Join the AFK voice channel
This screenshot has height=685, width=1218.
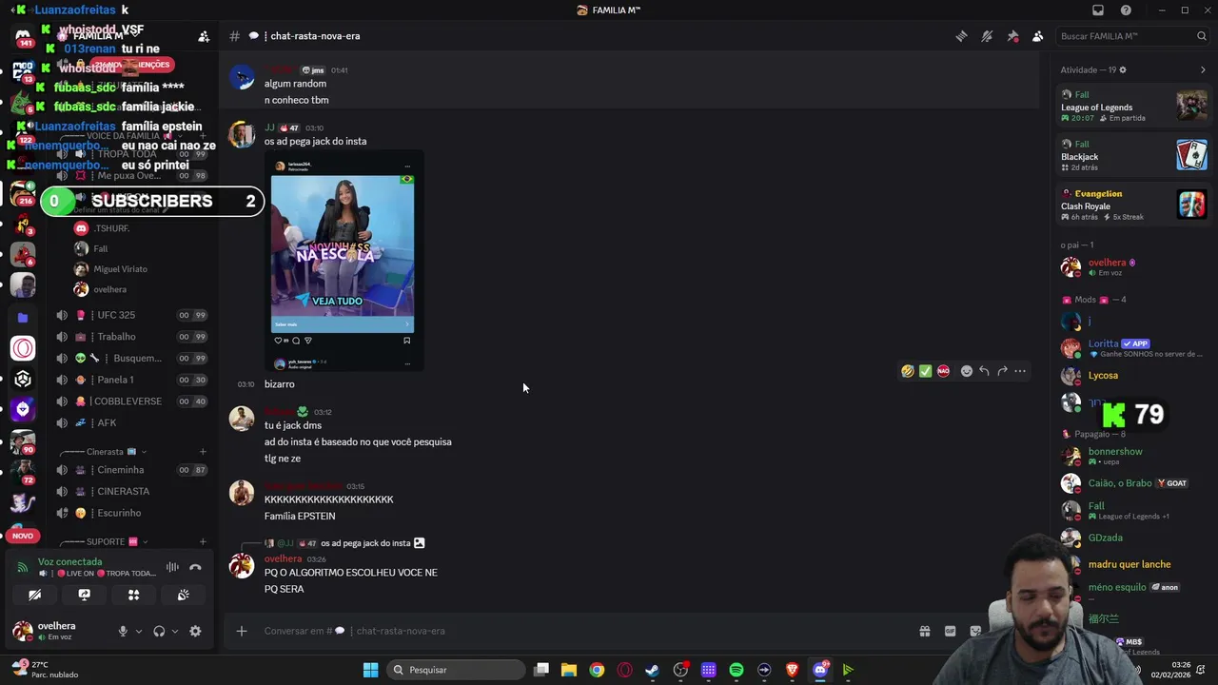(131, 423)
